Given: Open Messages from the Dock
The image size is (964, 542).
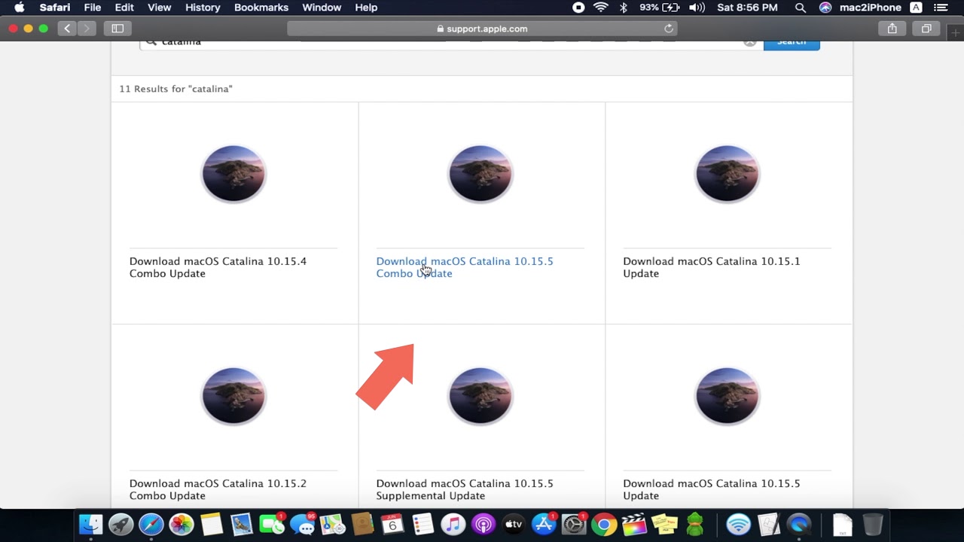Looking at the screenshot, I should 302,524.
